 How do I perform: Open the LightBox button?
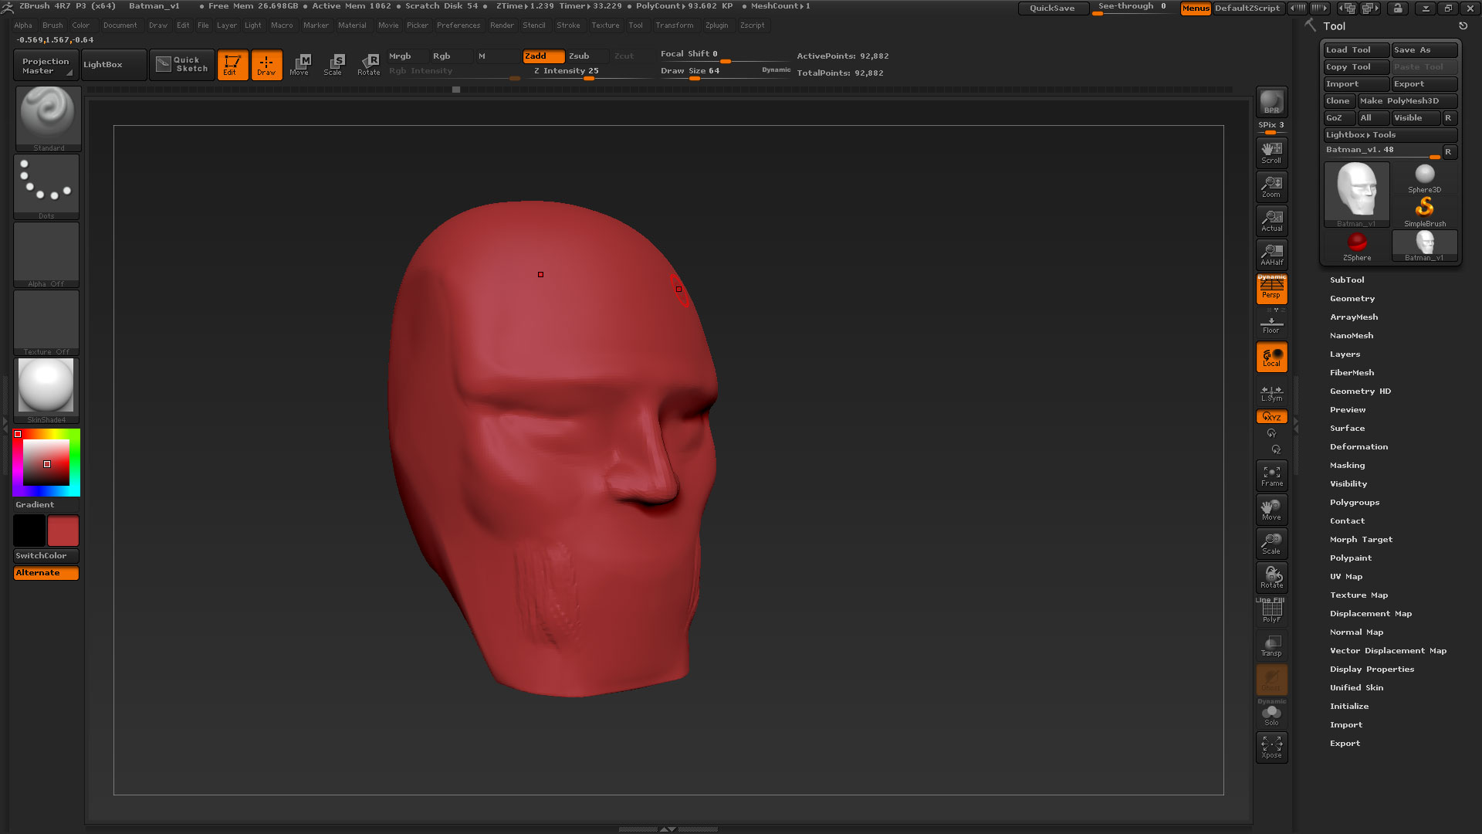tap(113, 65)
